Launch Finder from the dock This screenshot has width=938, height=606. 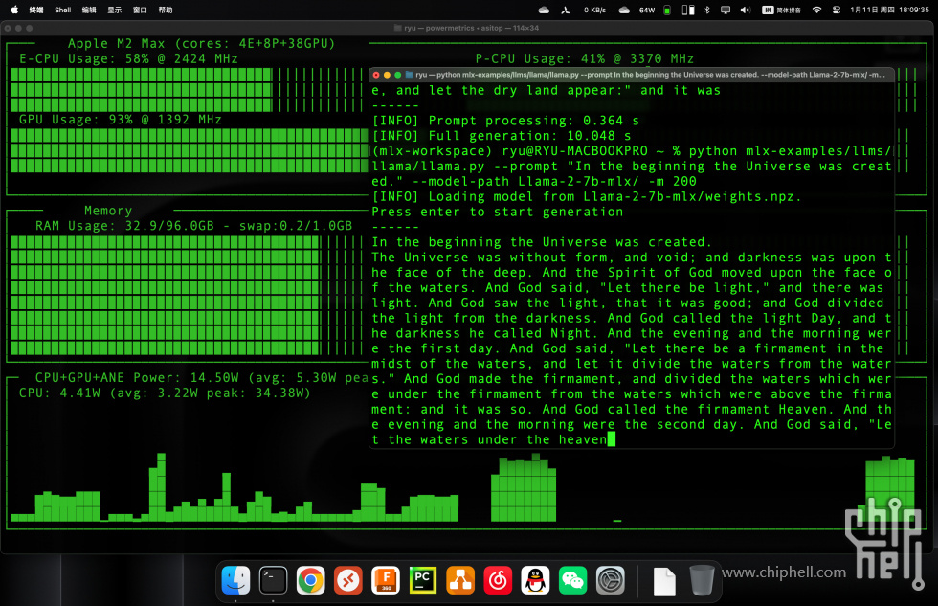click(235, 580)
